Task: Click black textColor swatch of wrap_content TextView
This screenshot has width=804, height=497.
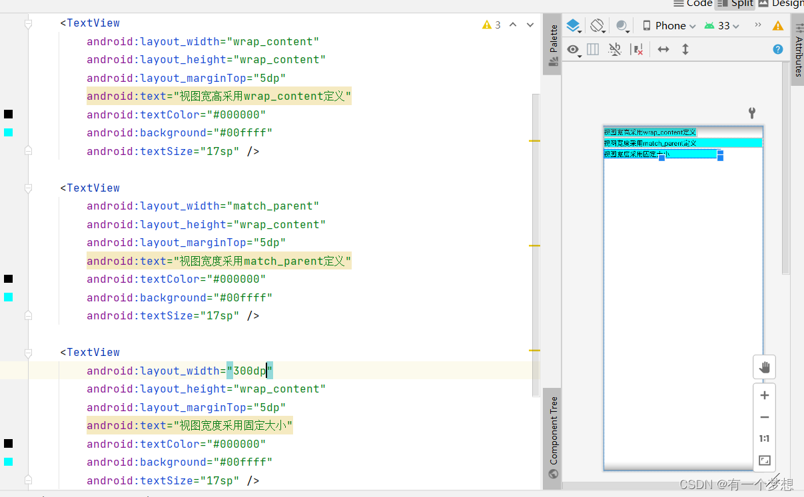Action: coord(8,114)
